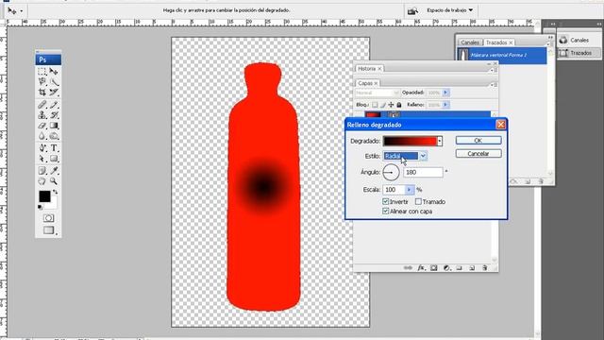Open Trazados collapsed panel icon
Screen dimensions: 604x340
pos(563,53)
